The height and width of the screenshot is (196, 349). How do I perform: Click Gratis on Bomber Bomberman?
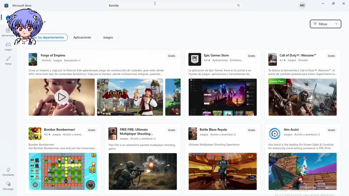tap(92, 130)
